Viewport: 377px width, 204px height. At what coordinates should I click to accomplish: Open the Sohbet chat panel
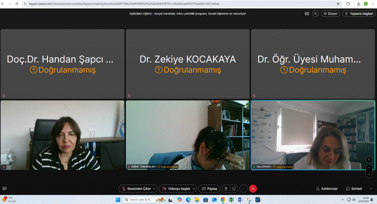pyautogui.click(x=354, y=189)
